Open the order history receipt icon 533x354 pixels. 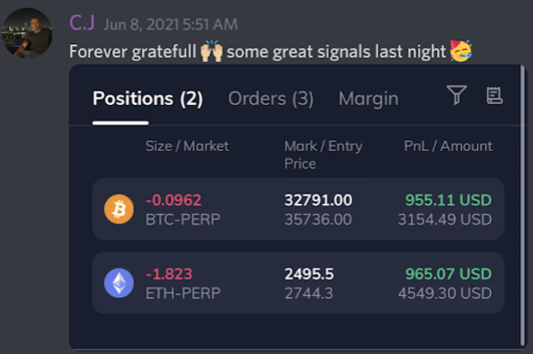coord(494,95)
